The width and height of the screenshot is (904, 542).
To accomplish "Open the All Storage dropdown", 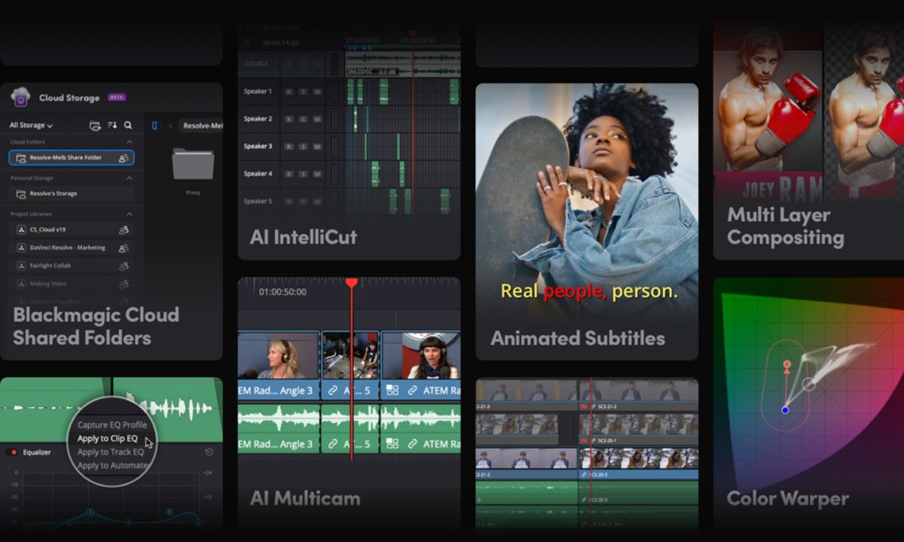I will point(31,126).
